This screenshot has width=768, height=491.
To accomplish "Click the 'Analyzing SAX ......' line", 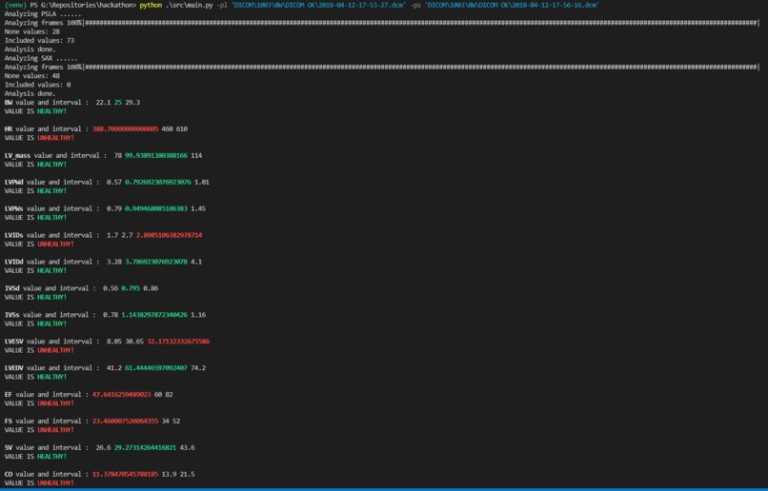I will 41,58.
